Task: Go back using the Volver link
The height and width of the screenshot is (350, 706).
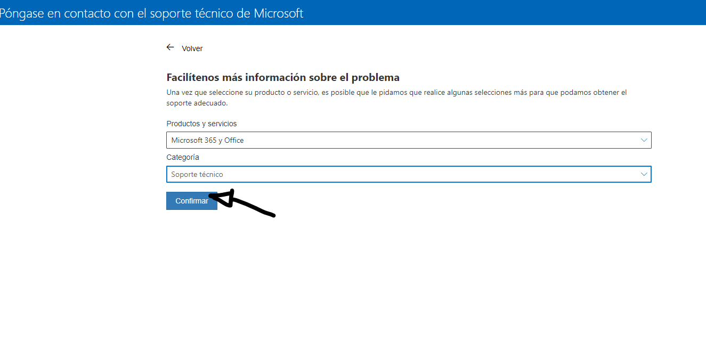Action: click(192, 48)
